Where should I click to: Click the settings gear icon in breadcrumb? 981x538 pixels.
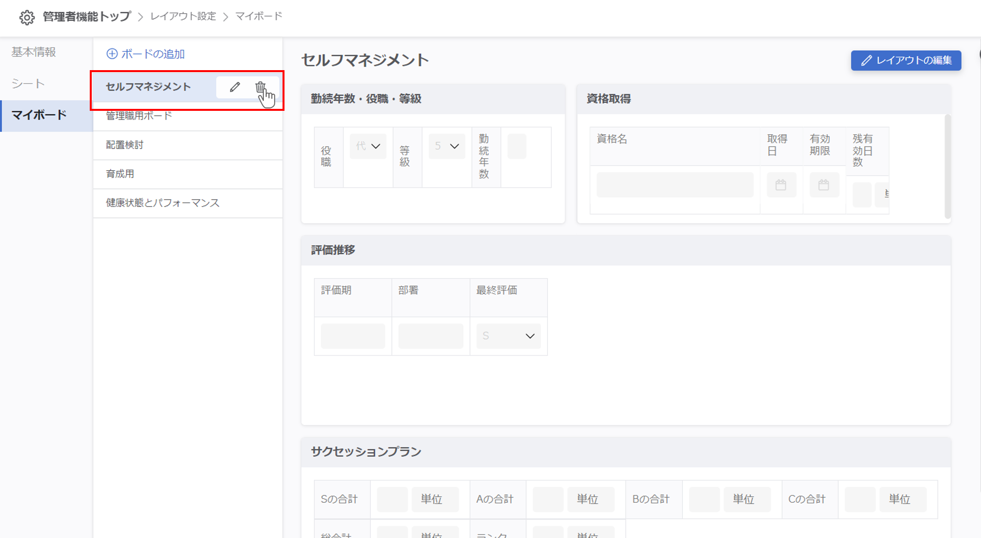coord(27,18)
